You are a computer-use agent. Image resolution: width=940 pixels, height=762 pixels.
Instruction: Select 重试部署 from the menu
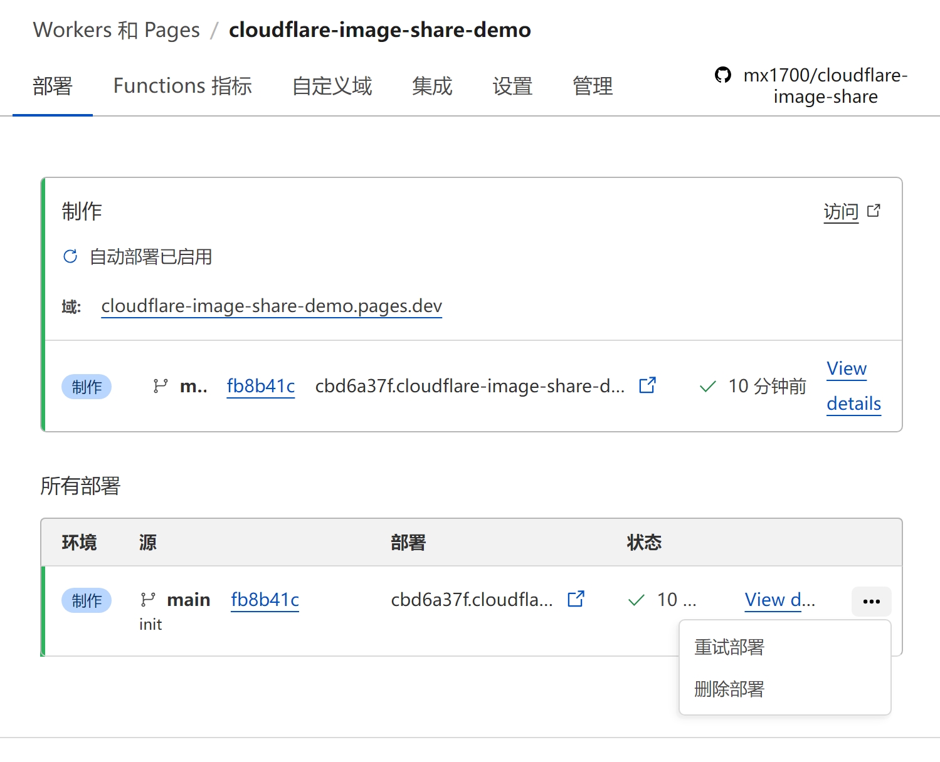tap(729, 647)
